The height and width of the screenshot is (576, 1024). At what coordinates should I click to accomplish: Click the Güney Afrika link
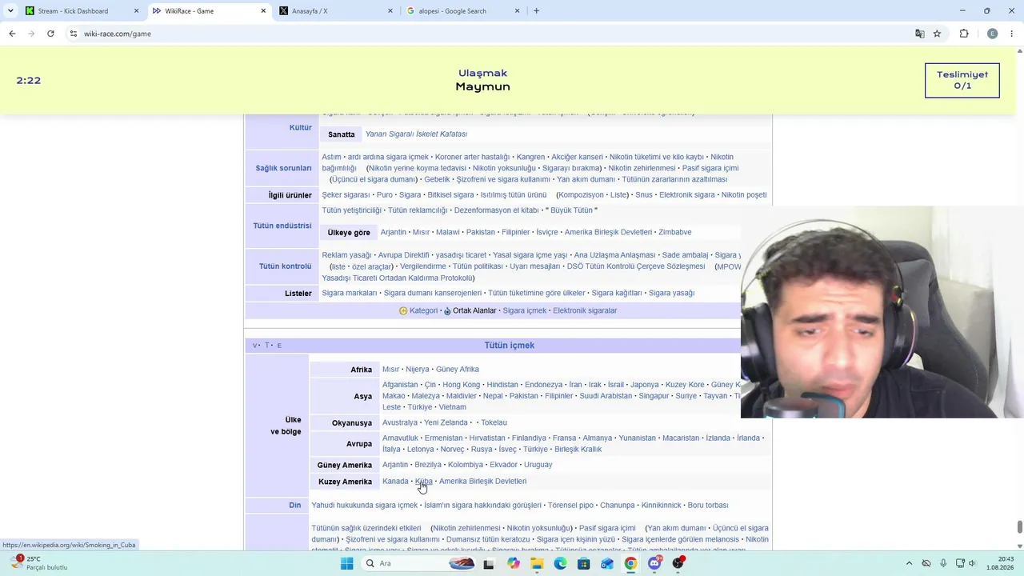coord(458,369)
